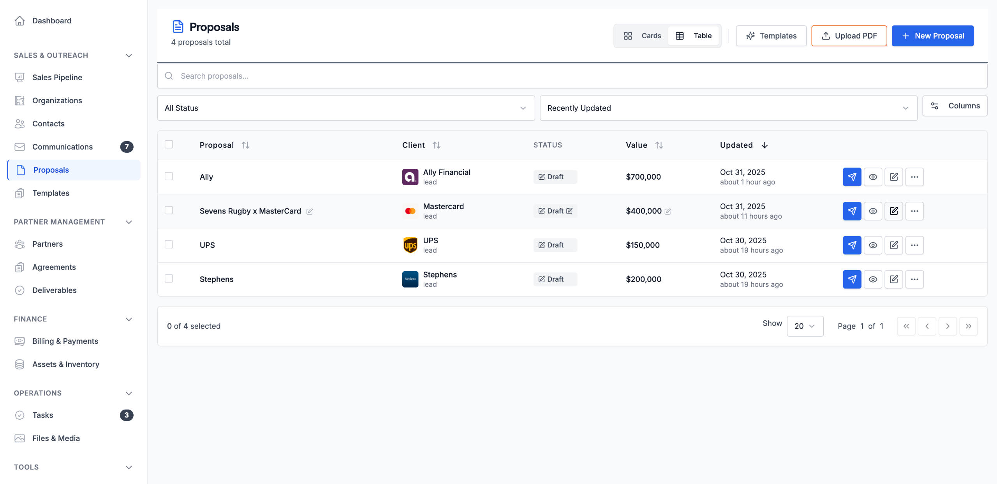Viewport: 997px width, 484px height.
Task: Go to Sales Pipeline in the sidebar
Action: (x=57, y=78)
